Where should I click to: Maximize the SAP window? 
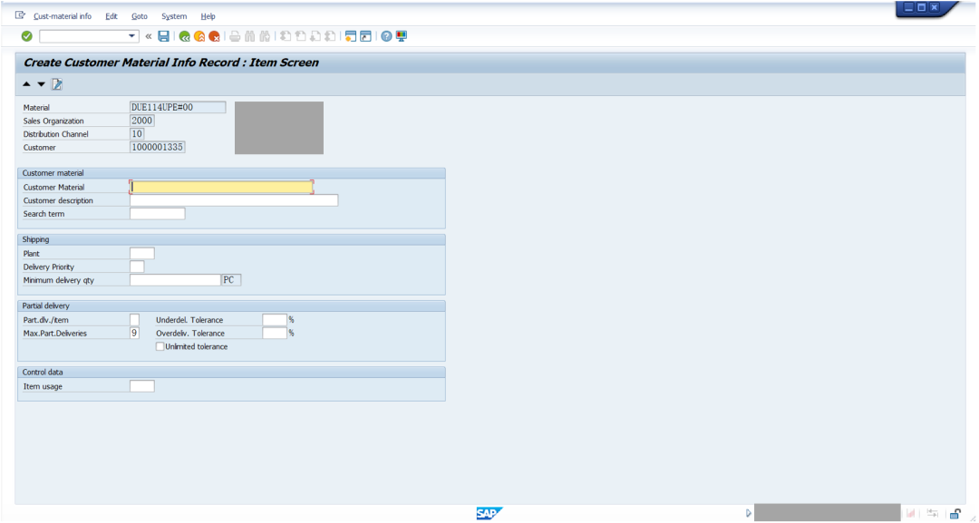(x=922, y=7)
